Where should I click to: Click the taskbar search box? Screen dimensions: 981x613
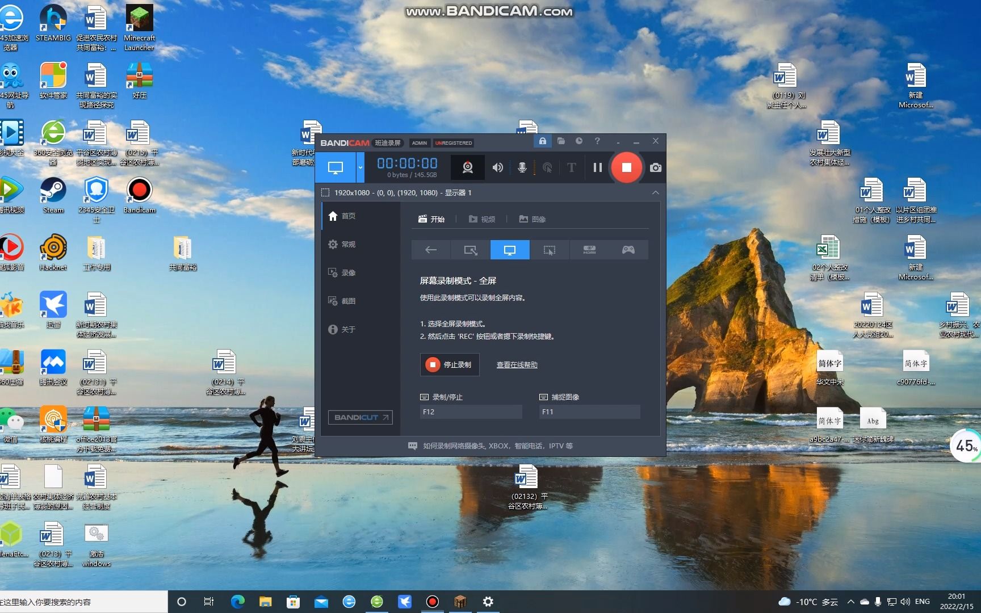pos(83,602)
